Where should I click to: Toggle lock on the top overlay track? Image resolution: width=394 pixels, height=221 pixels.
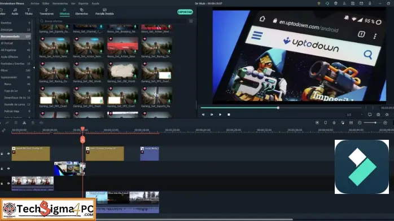[2, 153]
